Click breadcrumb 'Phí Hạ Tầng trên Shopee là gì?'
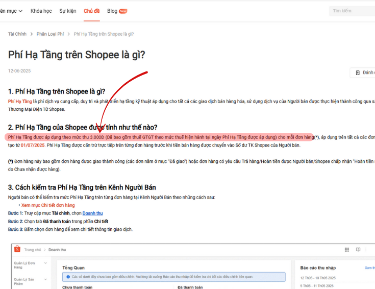 (x=104, y=34)
